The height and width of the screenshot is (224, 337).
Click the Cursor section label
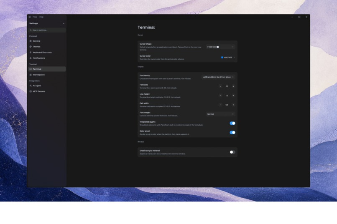pyautogui.click(x=140, y=35)
